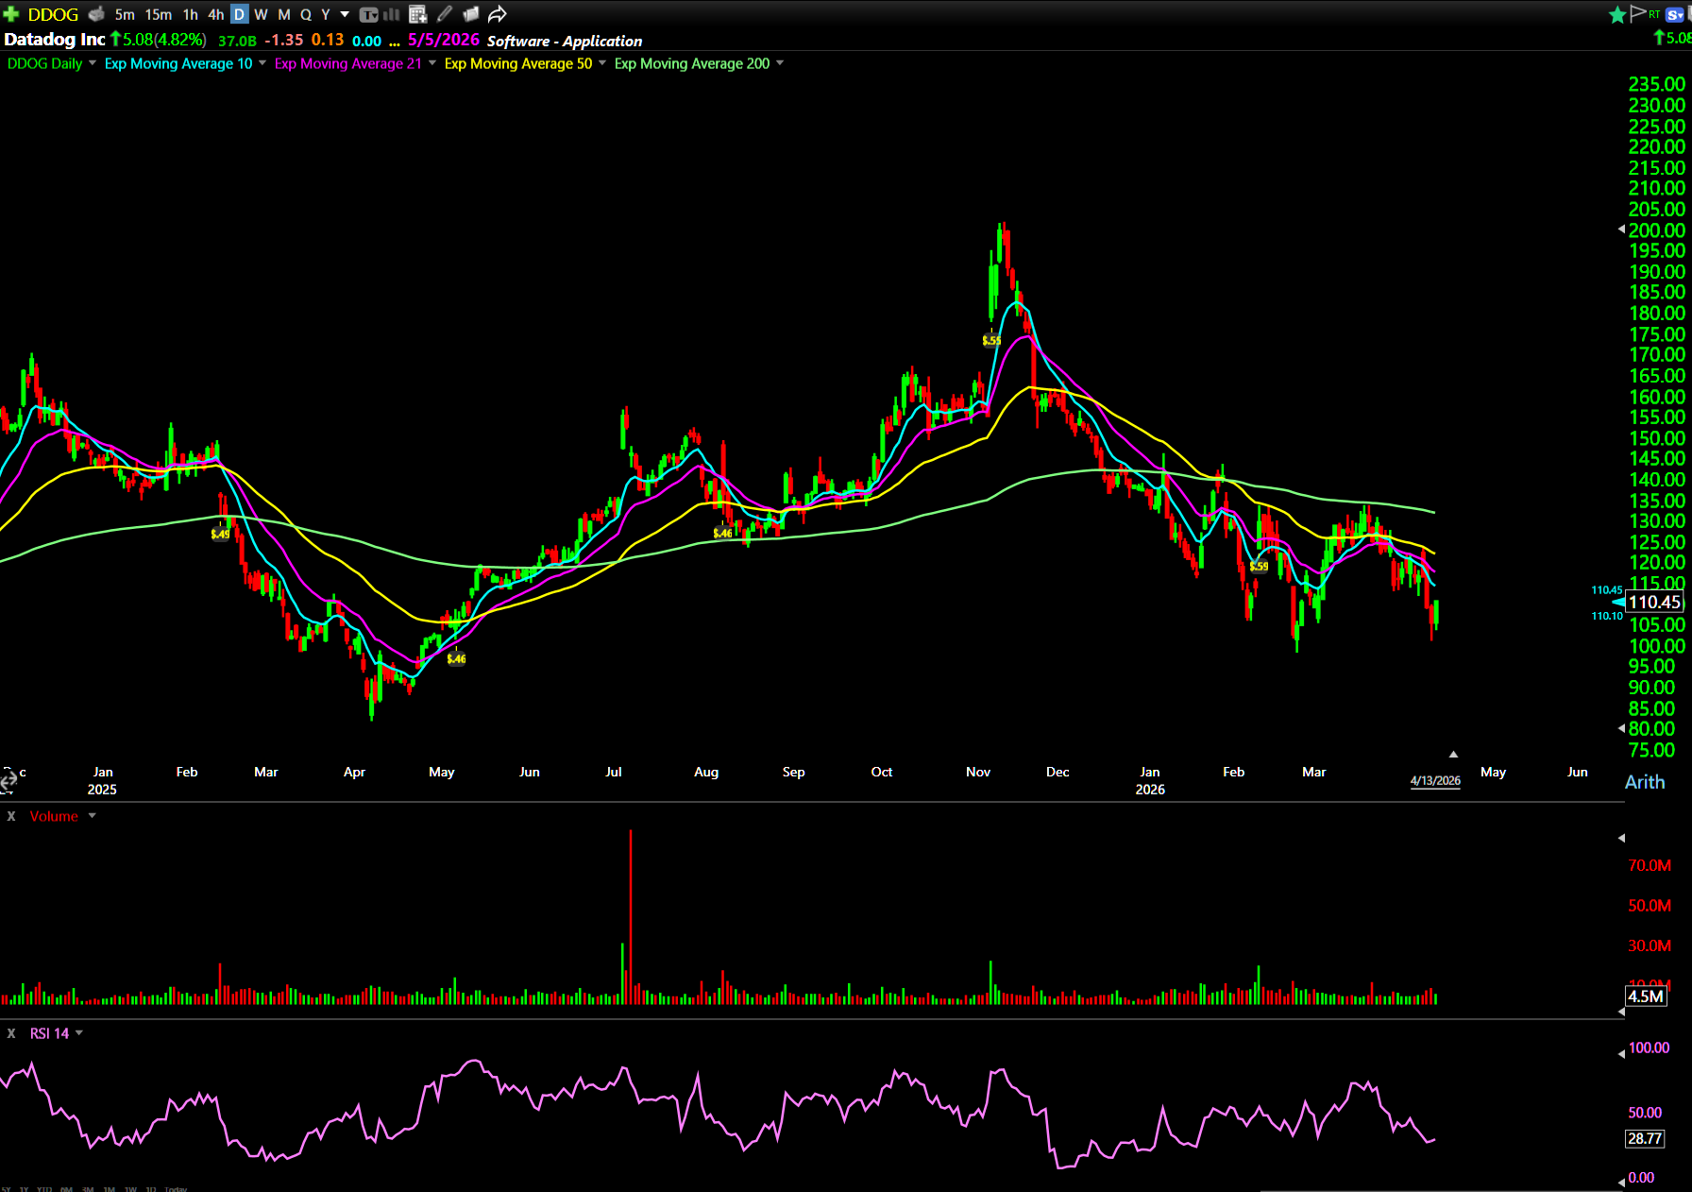Viewport: 1692px width, 1192px height.
Task: Click the bar chart style icon
Action: (392, 14)
